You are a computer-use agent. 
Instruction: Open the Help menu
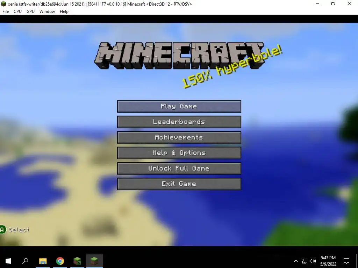pos(64,12)
